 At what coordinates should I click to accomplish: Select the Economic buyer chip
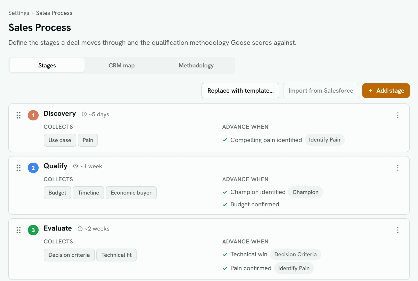tap(131, 193)
